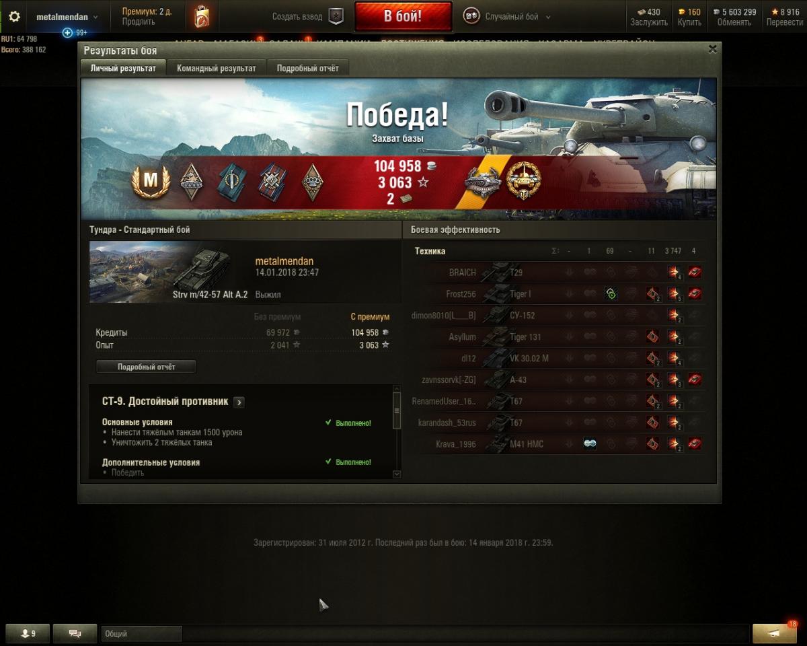Screen dimensions: 807x646
Task: Open the chat channels speech-bubble icon
Action: tap(75, 633)
